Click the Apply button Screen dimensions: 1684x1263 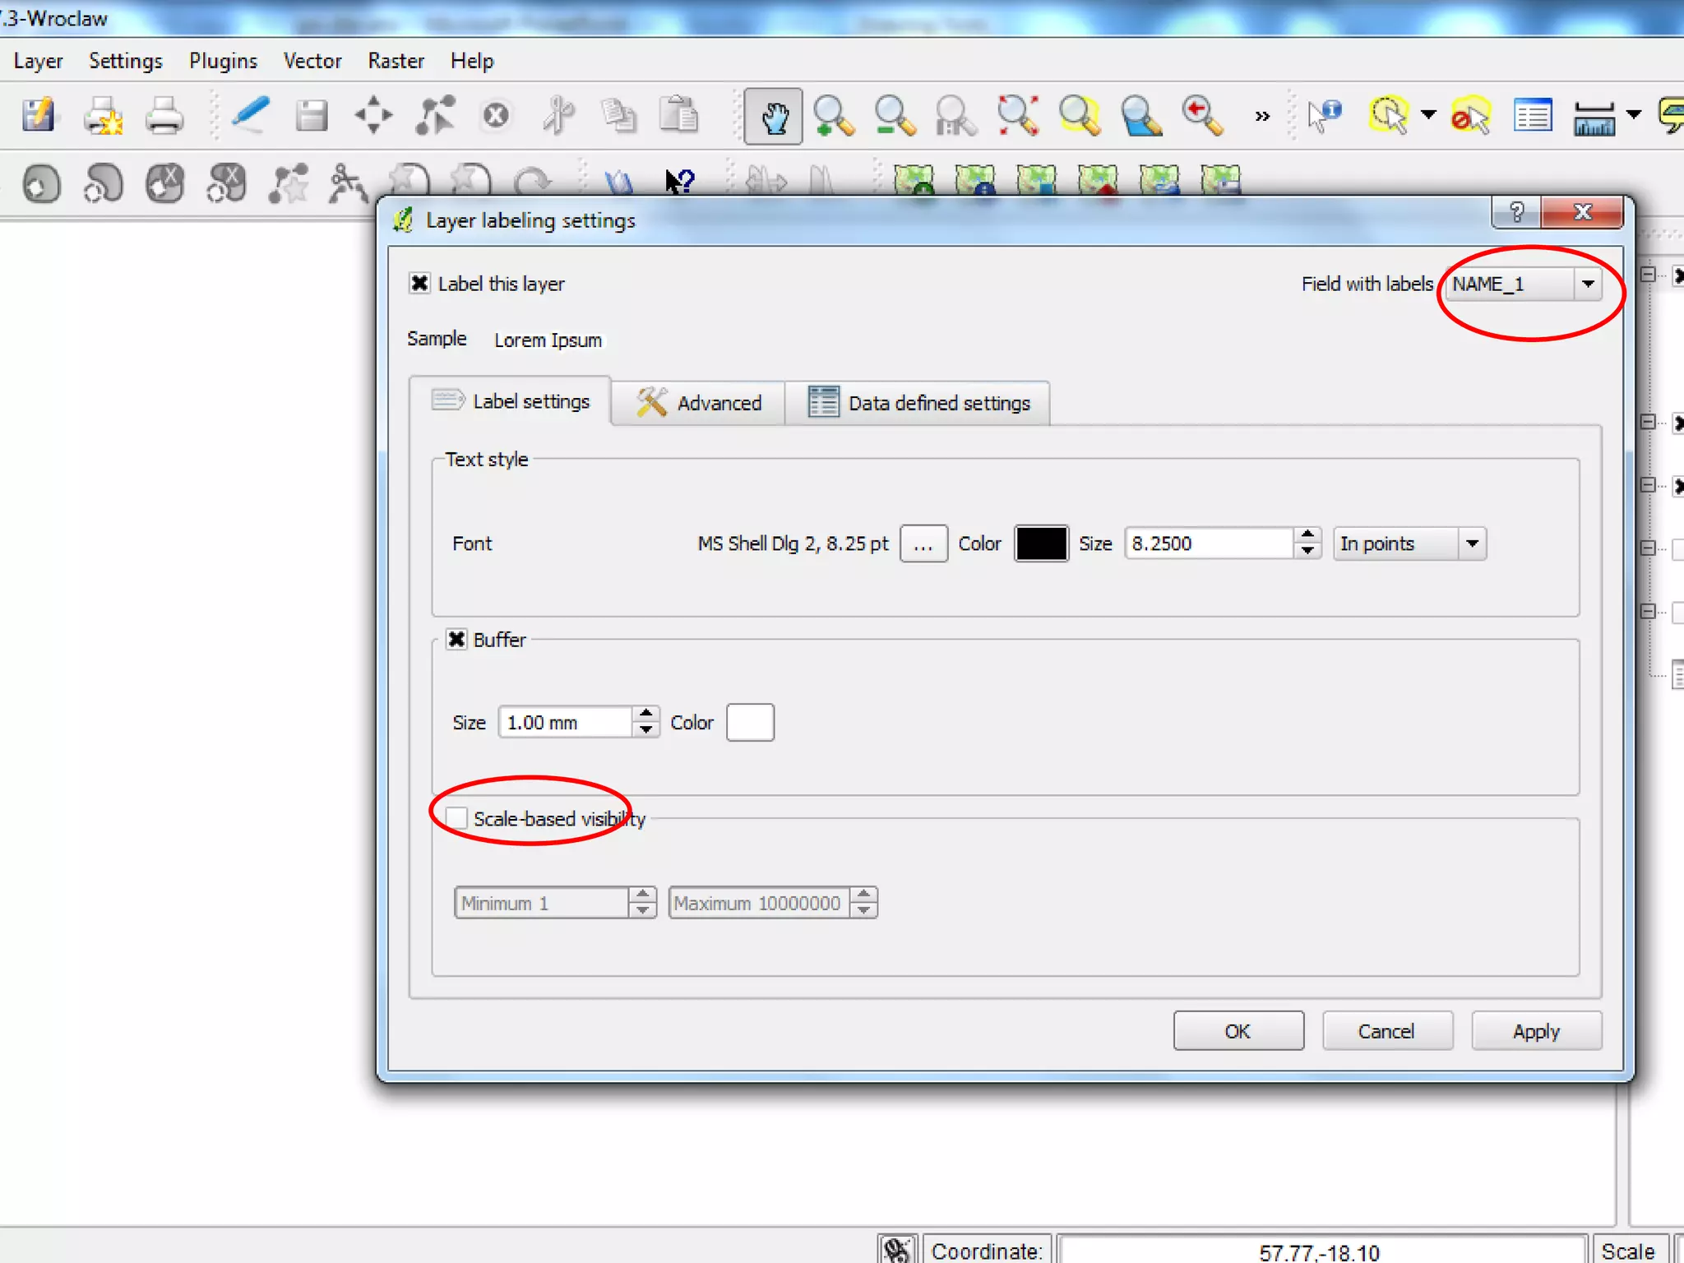point(1535,1031)
